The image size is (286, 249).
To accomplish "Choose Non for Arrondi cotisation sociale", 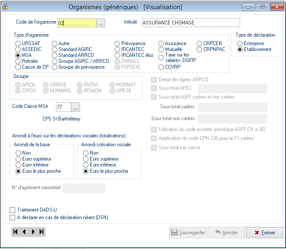I will point(86,153).
